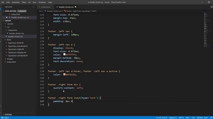
Task: Select OpenSans-Semibold.ttf font file
Action: click(x=18, y=56)
